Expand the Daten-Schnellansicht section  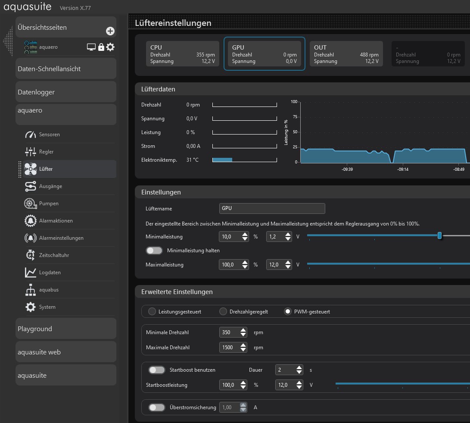click(x=66, y=69)
